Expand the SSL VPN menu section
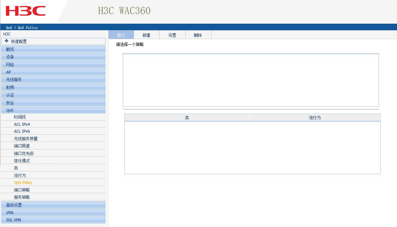 (x=53, y=220)
